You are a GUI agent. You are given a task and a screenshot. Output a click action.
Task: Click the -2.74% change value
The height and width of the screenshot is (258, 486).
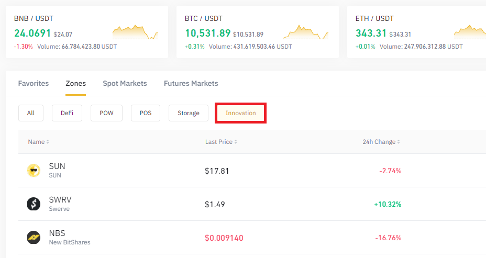coord(390,171)
